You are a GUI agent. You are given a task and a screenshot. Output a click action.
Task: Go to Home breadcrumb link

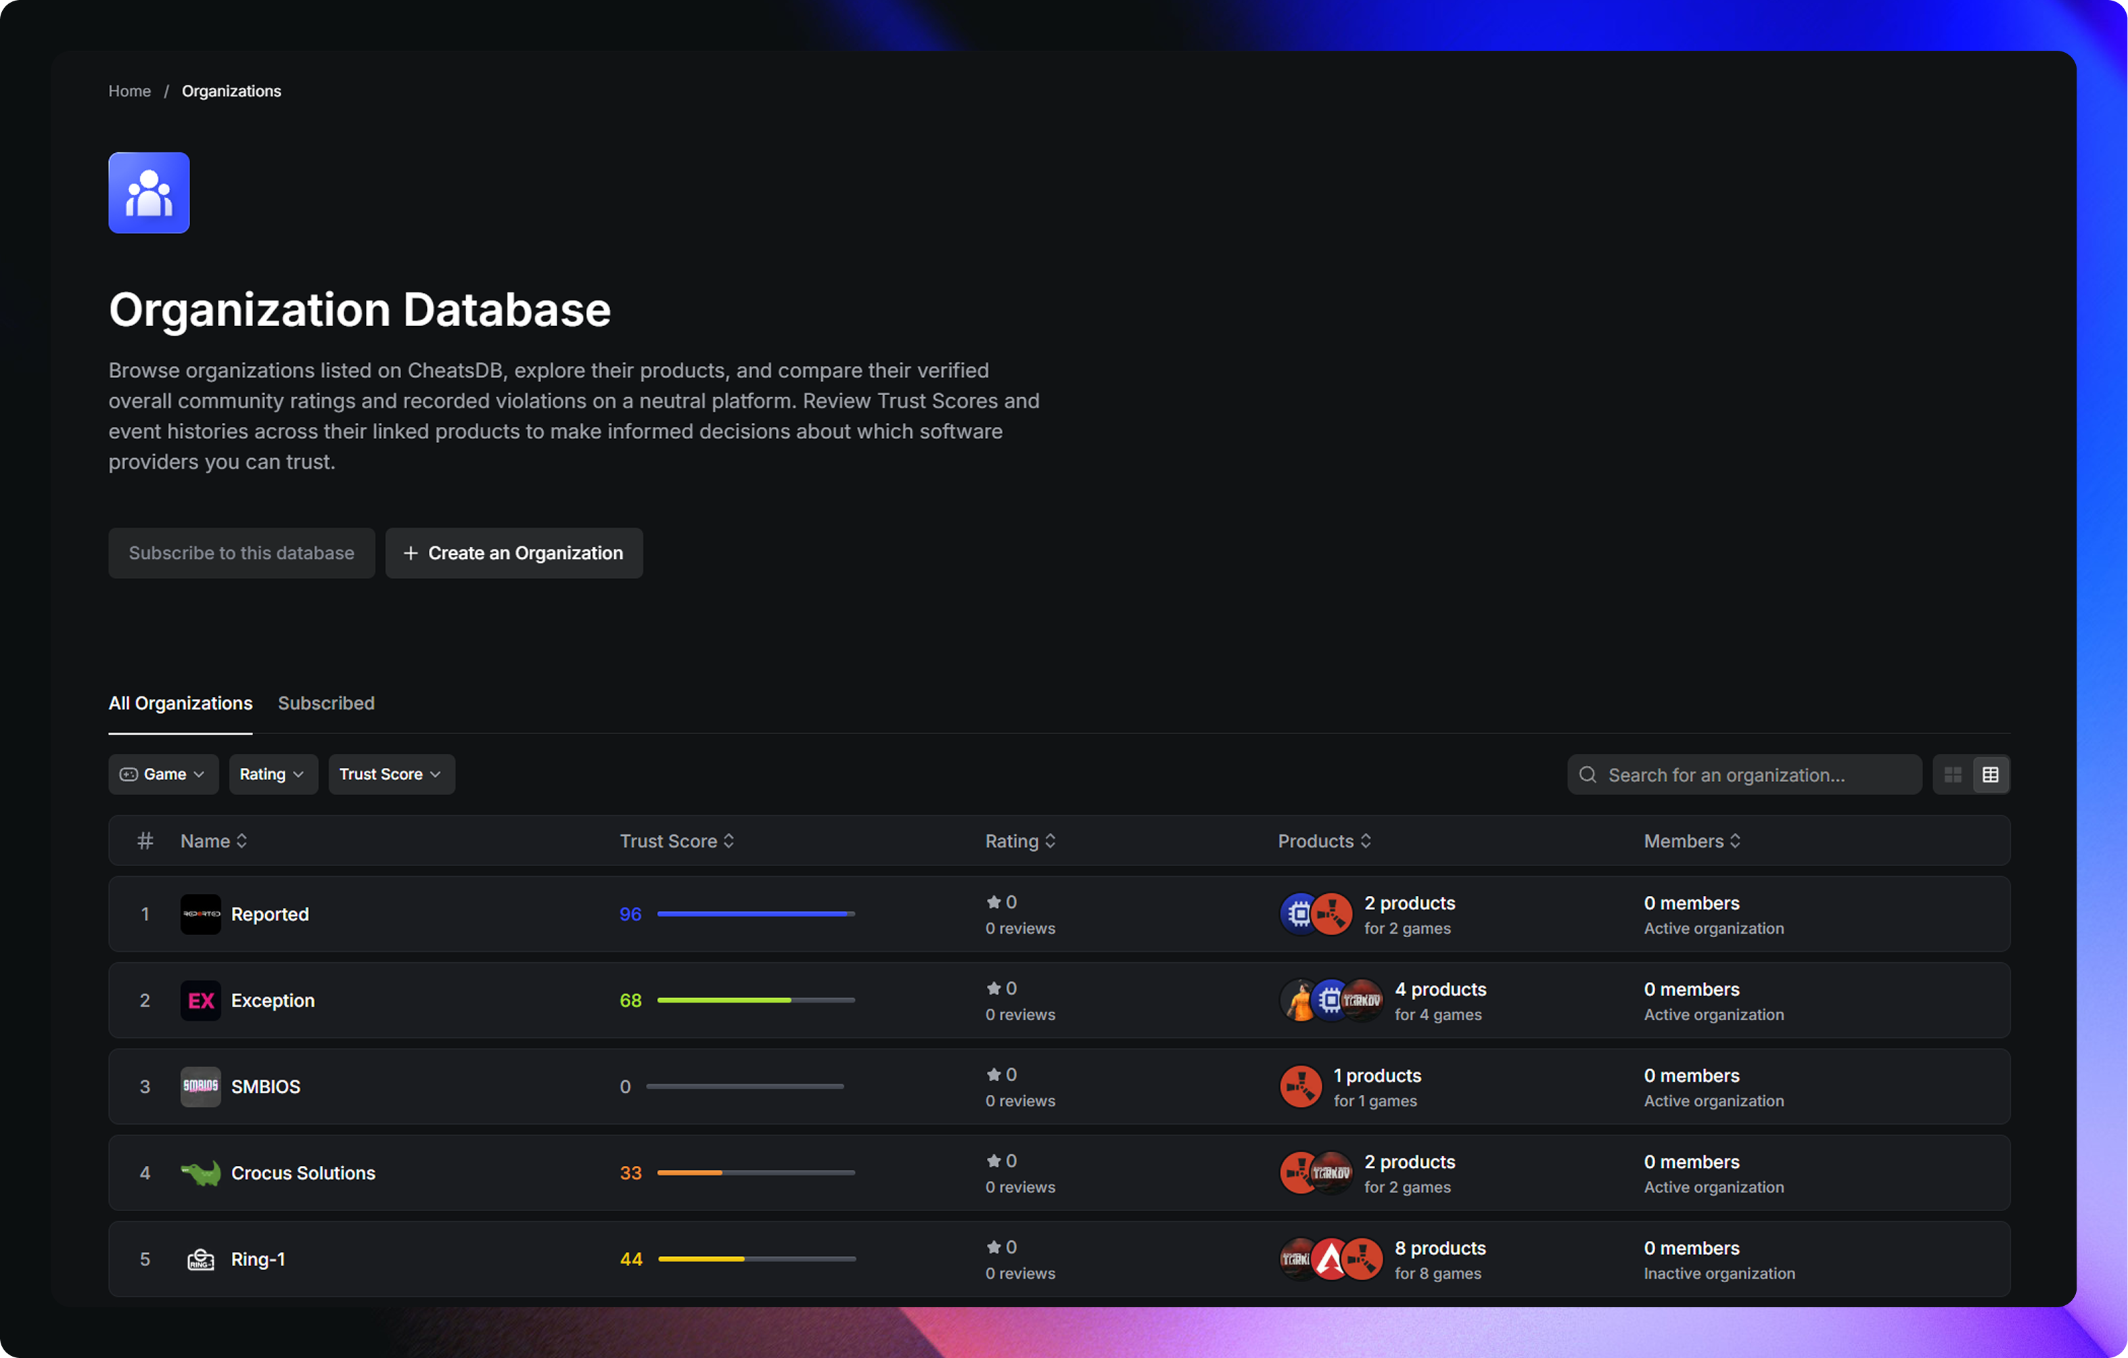130,91
